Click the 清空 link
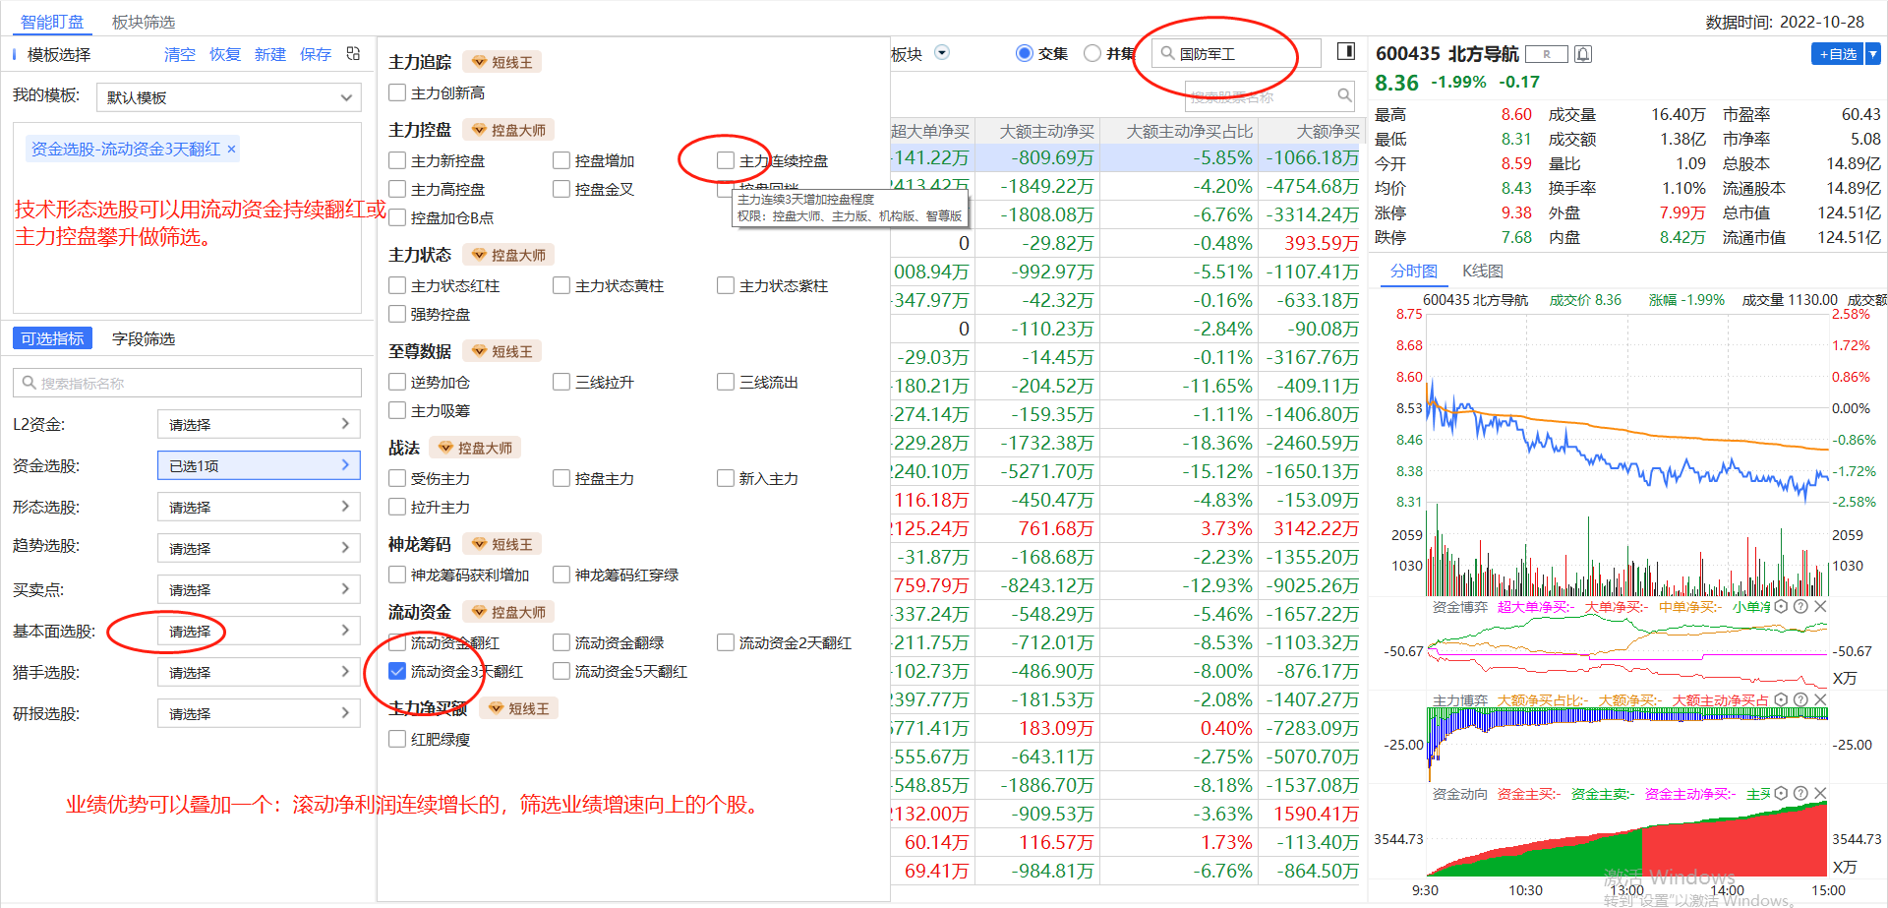 [x=180, y=54]
